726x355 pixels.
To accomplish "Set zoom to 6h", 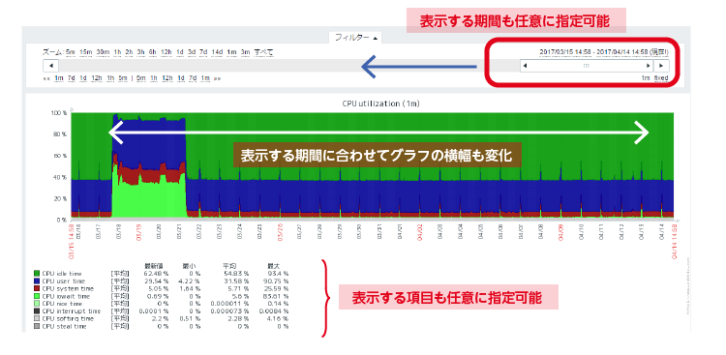I will tap(153, 52).
